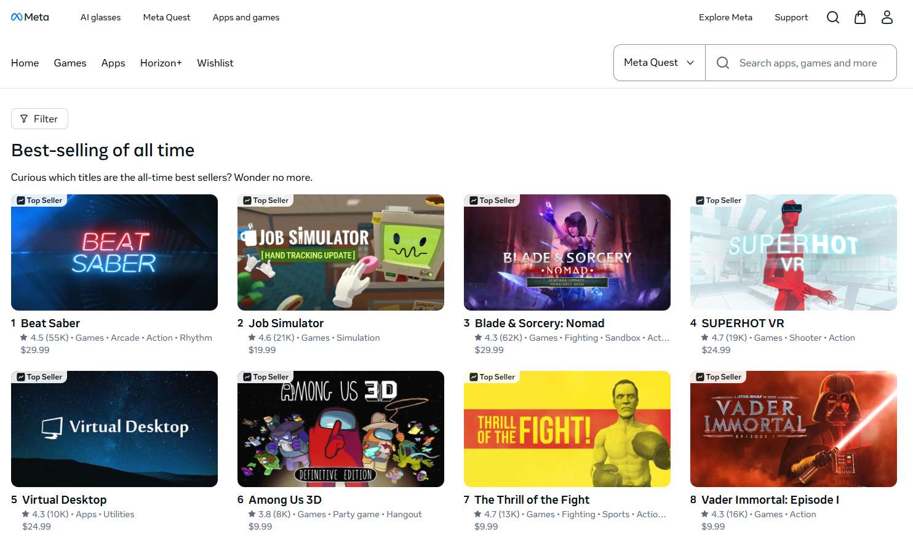Open the Vader Immortal: Episode I title link
This screenshot has height=540, width=913.
[x=770, y=499]
